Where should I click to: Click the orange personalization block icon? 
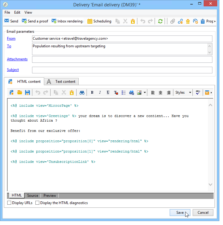coord(207,92)
